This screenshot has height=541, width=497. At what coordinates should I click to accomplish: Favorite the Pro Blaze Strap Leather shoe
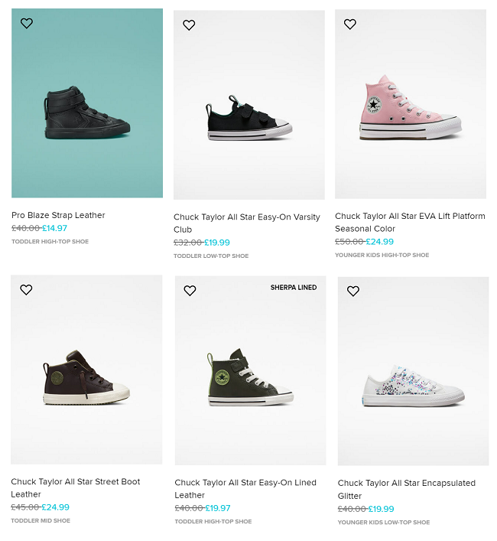coord(27,24)
